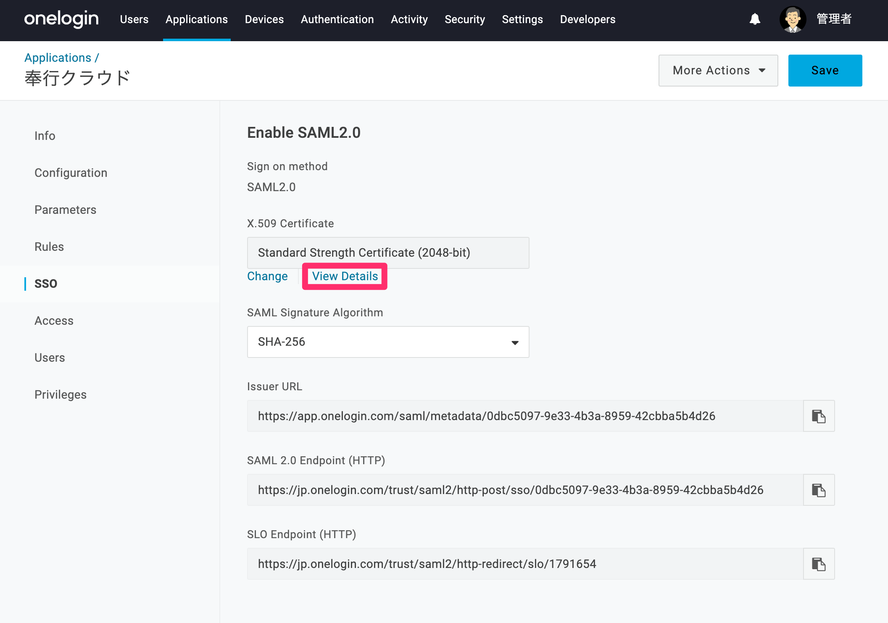The image size is (888, 623).
Task: Open the Security menu
Action: tap(465, 19)
